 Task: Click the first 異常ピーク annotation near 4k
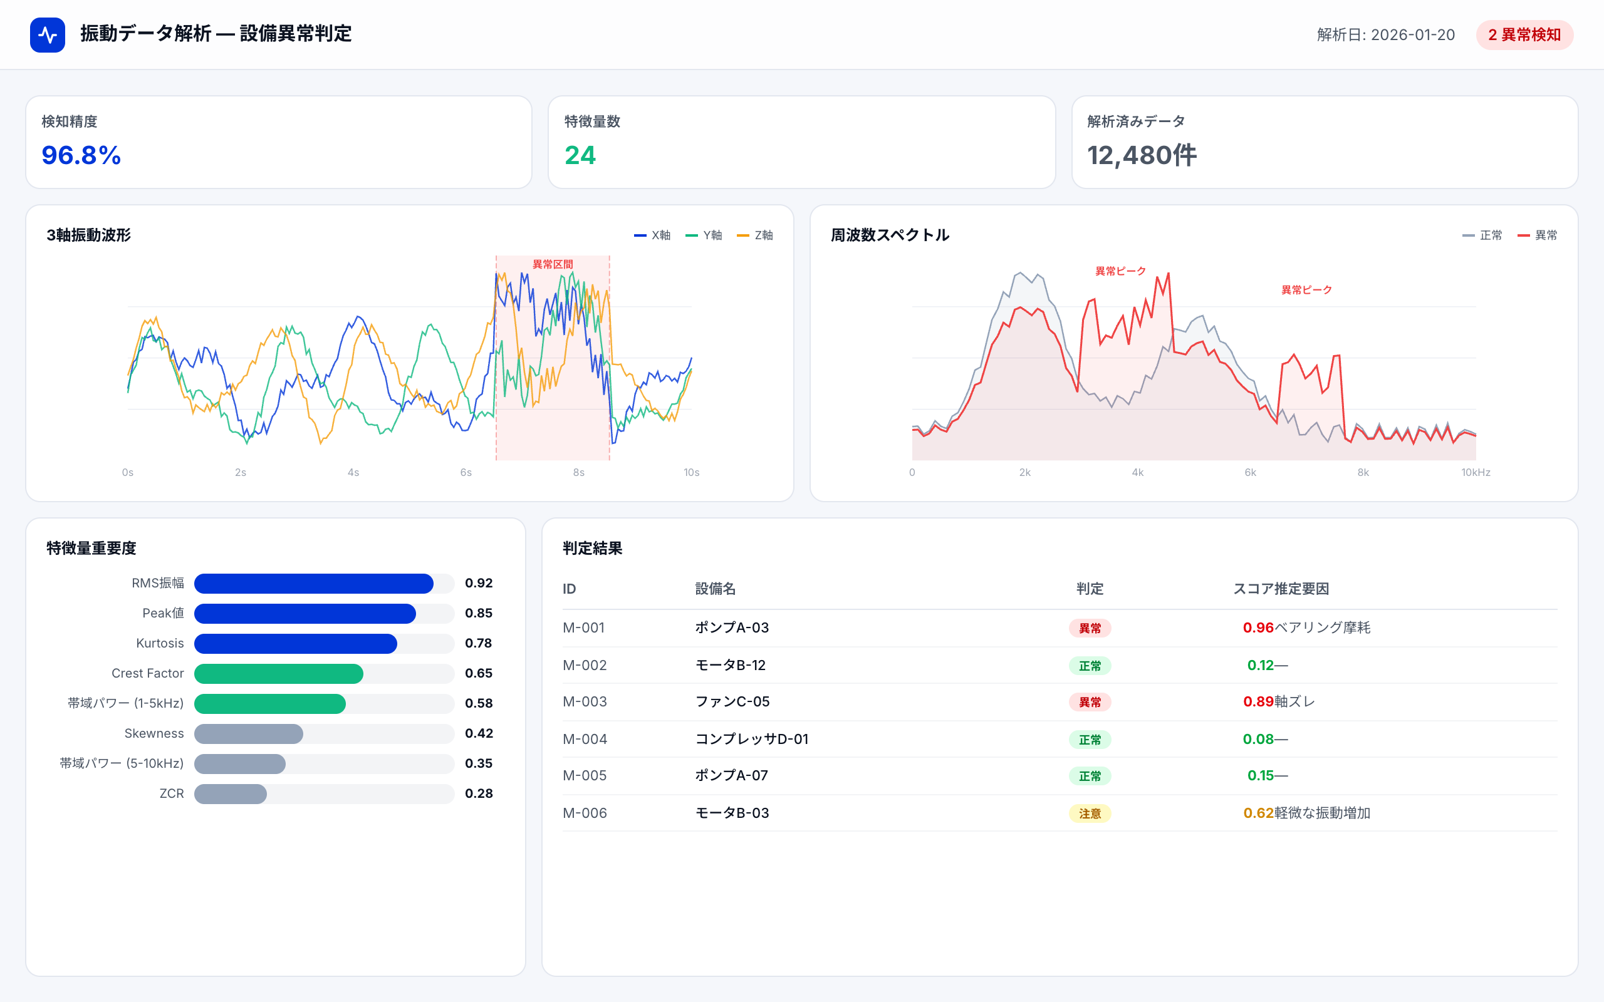pos(1120,271)
